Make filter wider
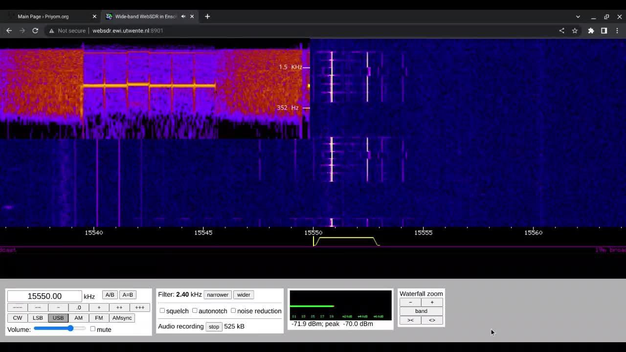 click(x=244, y=295)
